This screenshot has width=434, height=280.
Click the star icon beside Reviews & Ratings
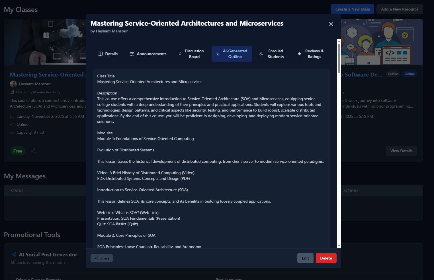point(299,53)
